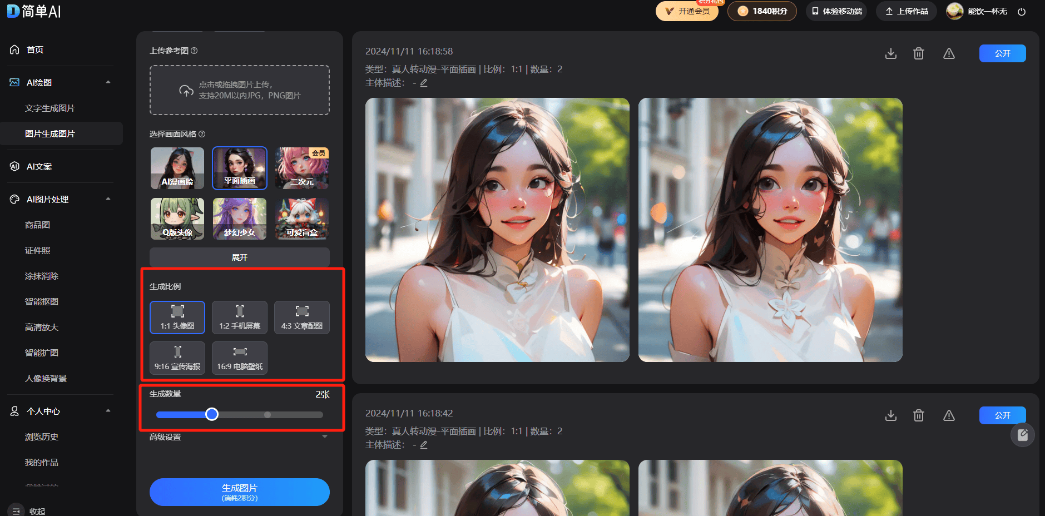Click help icon next to 上传参考图
Image resolution: width=1045 pixels, height=516 pixels.
194,51
